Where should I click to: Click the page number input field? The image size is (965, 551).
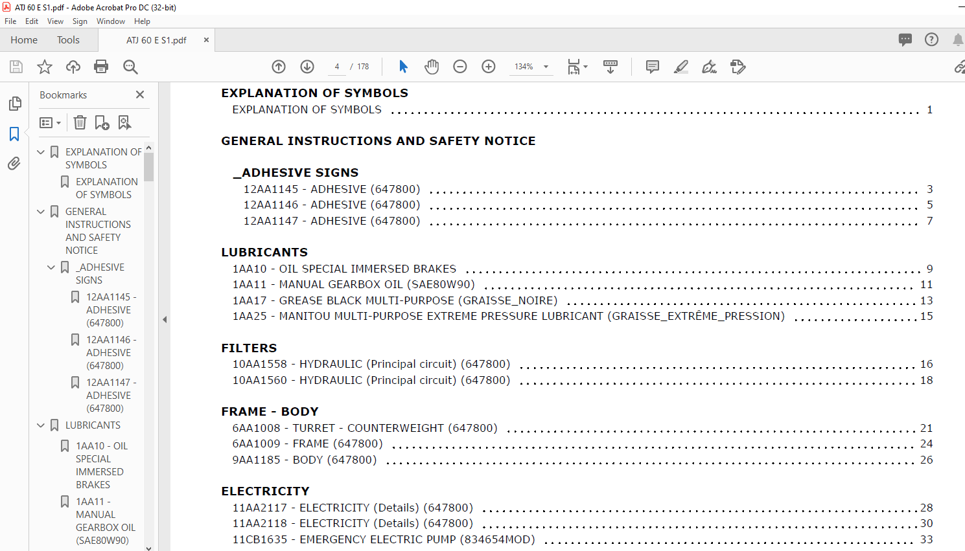point(337,67)
